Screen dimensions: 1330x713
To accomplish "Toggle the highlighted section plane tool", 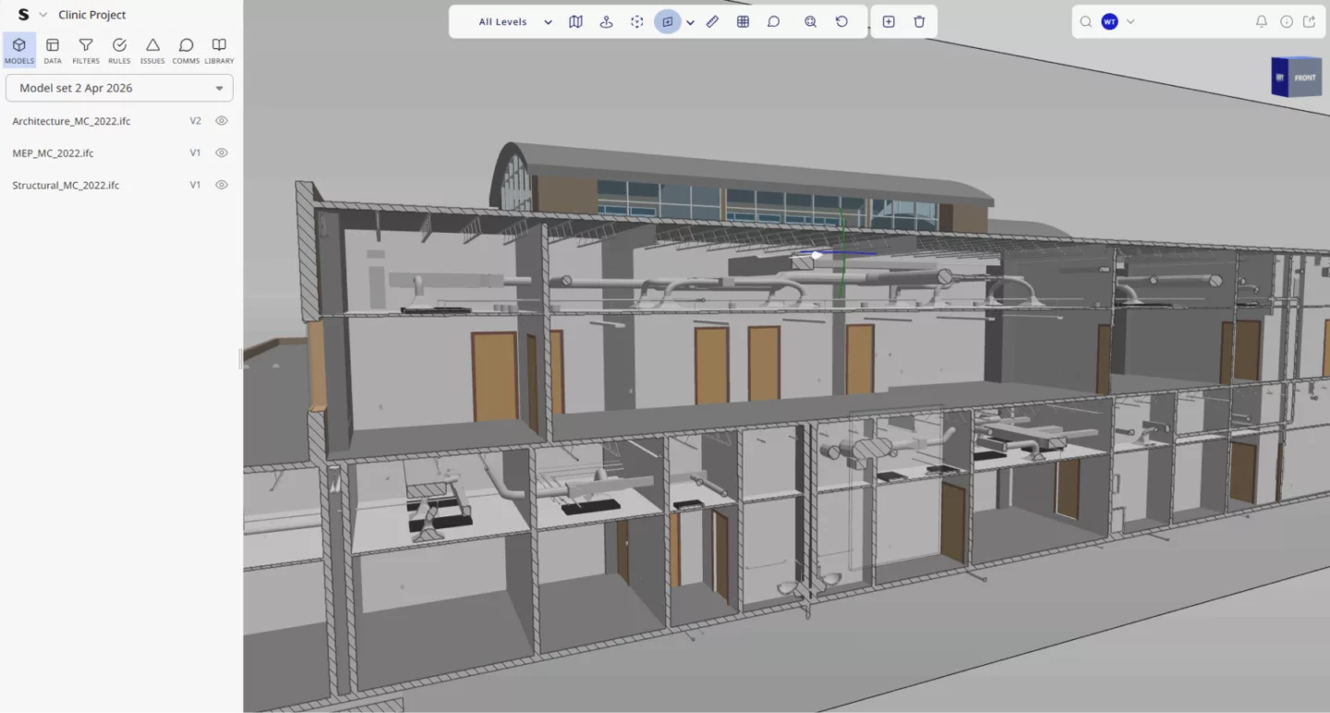I will coord(667,22).
